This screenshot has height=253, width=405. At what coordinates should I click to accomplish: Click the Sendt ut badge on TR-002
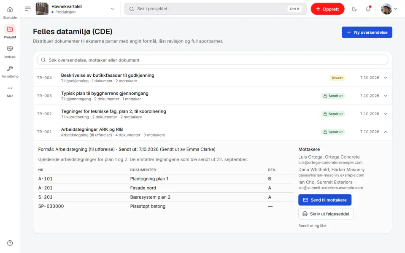click(333, 114)
